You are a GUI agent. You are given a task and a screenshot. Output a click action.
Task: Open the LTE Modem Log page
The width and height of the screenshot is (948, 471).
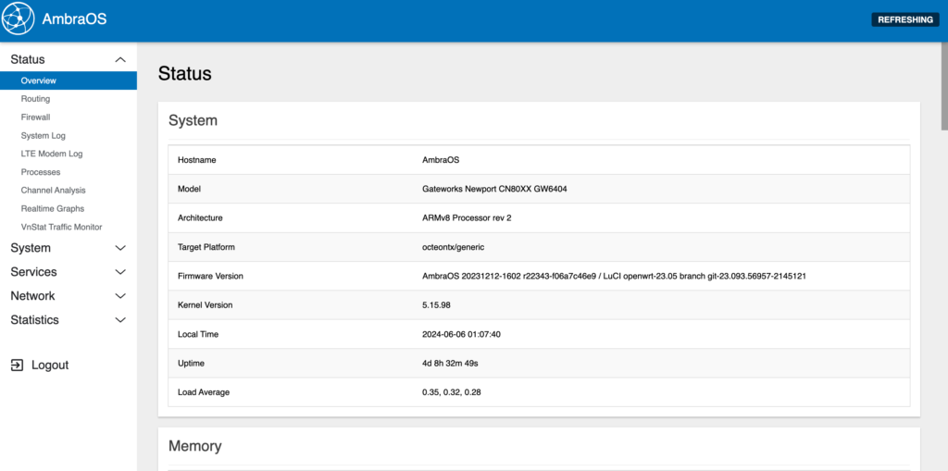click(x=52, y=154)
